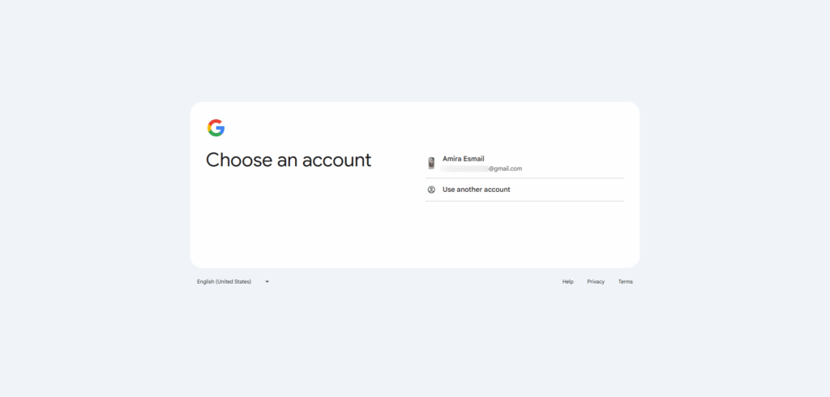Change language from English (United States)

(x=233, y=282)
